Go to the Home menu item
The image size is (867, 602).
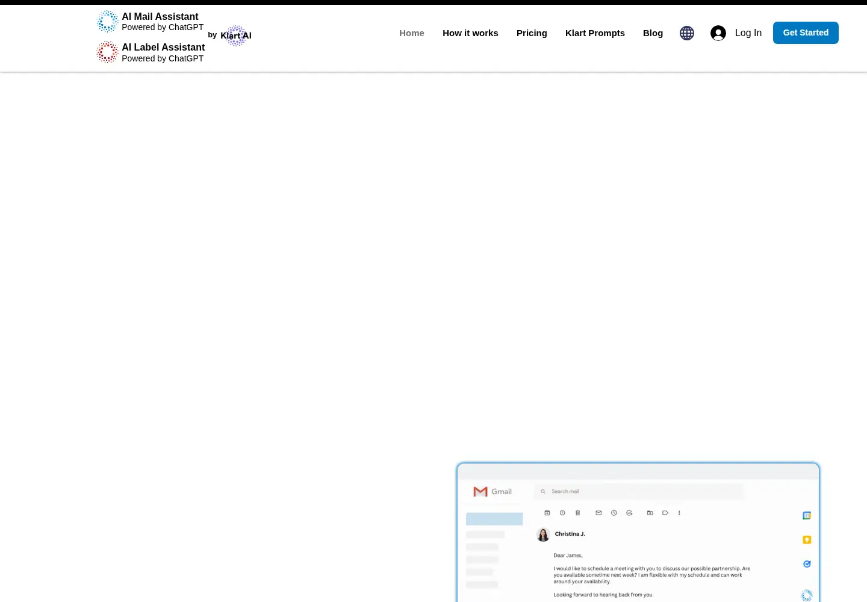coord(412,33)
